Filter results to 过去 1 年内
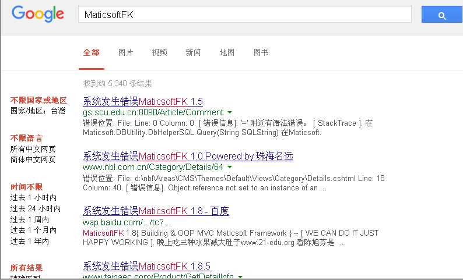The image size is (463, 280). pyautogui.click(x=30, y=241)
